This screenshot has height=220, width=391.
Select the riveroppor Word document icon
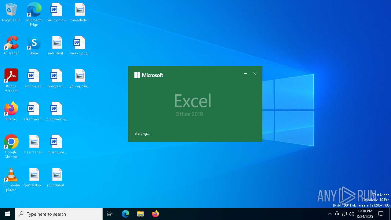click(x=57, y=145)
